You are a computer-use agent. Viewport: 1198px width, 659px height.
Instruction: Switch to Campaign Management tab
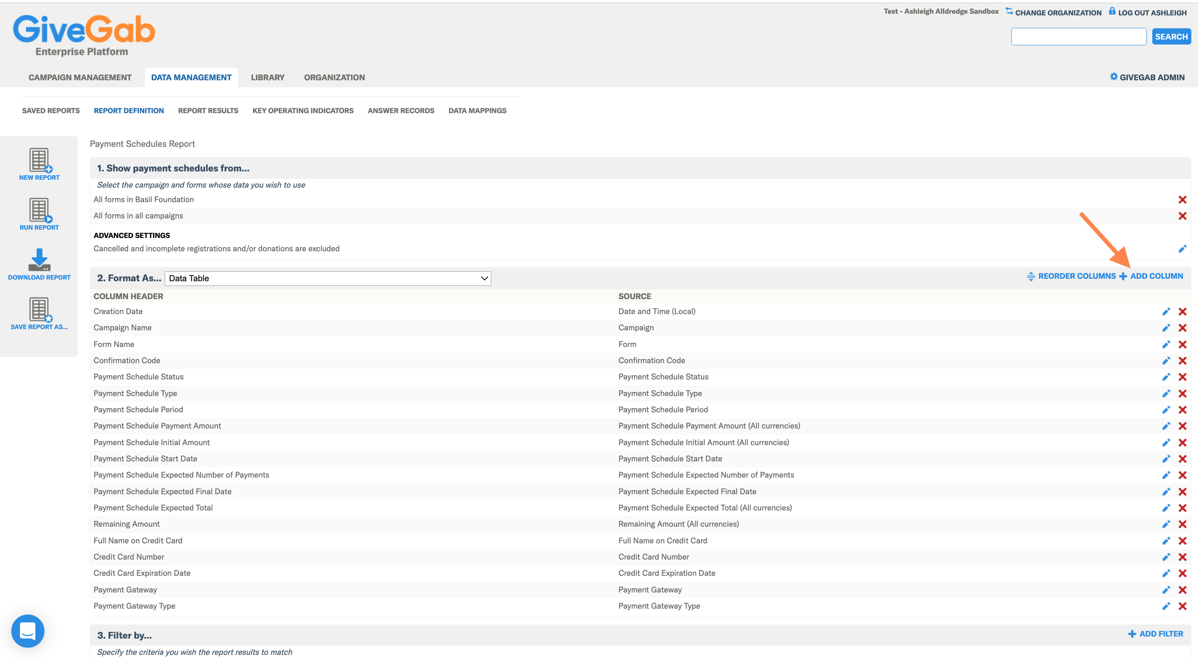pos(80,77)
